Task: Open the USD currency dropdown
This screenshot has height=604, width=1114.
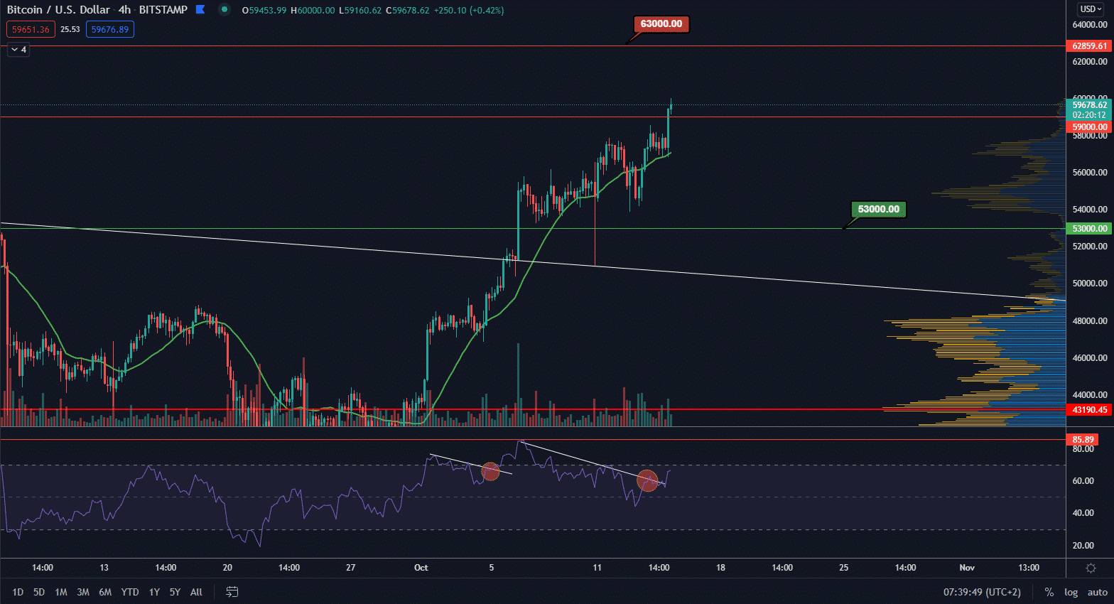Action: coord(1091,9)
